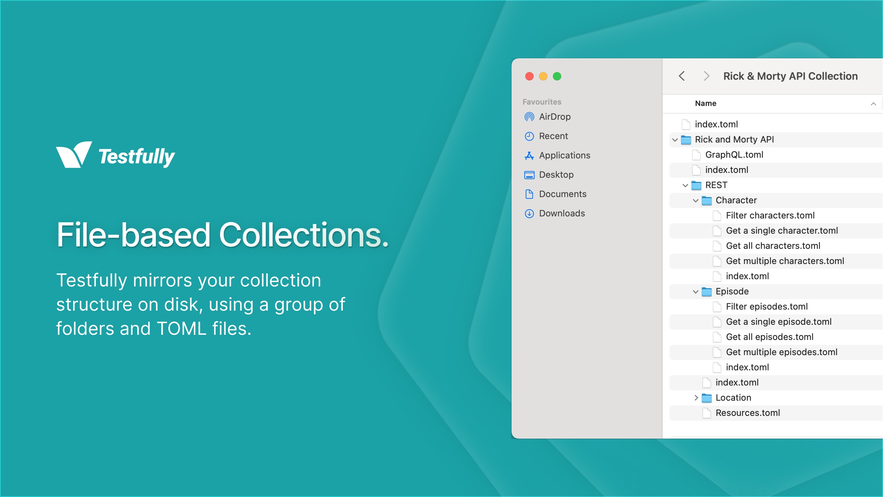Viewport: 883px width, 497px height.
Task: Collapse the REST folder tree
Action: [685, 185]
